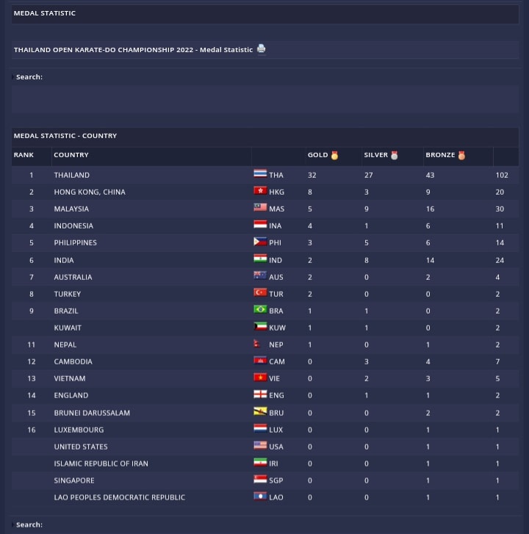Image resolution: width=529 pixels, height=534 pixels.
Task: Click the top Search input area
Action: pos(264,99)
